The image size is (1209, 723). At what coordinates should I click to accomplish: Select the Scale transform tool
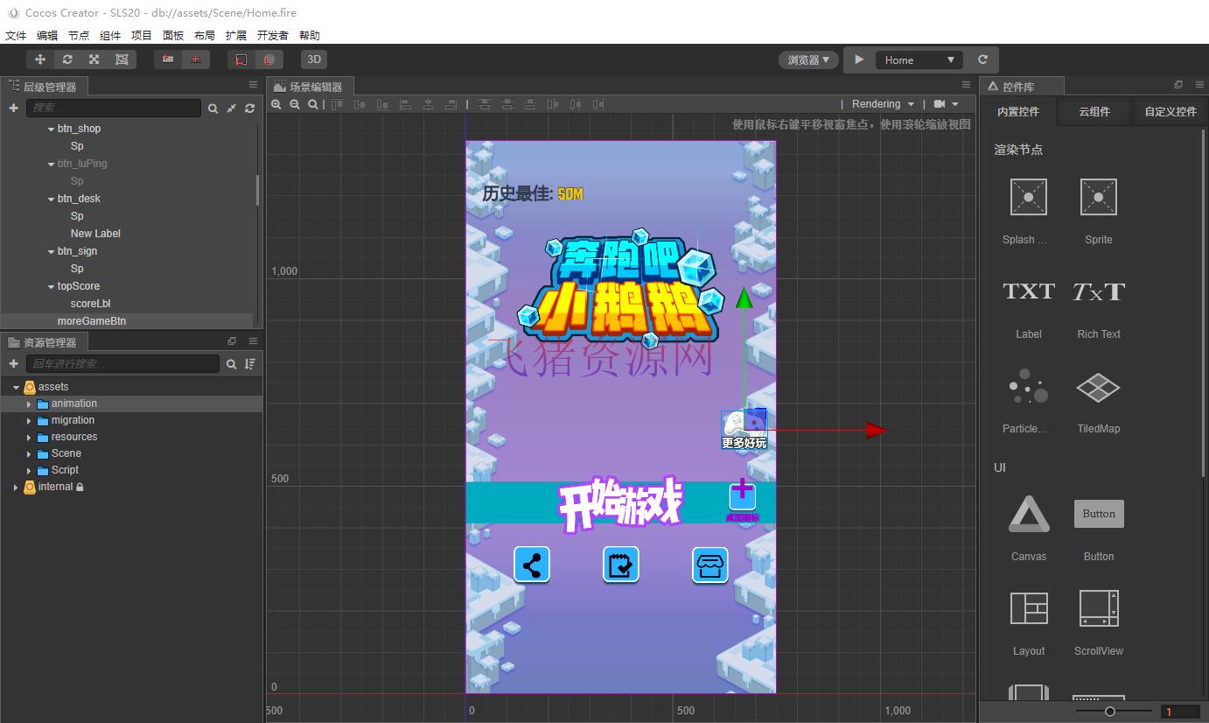(x=94, y=60)
